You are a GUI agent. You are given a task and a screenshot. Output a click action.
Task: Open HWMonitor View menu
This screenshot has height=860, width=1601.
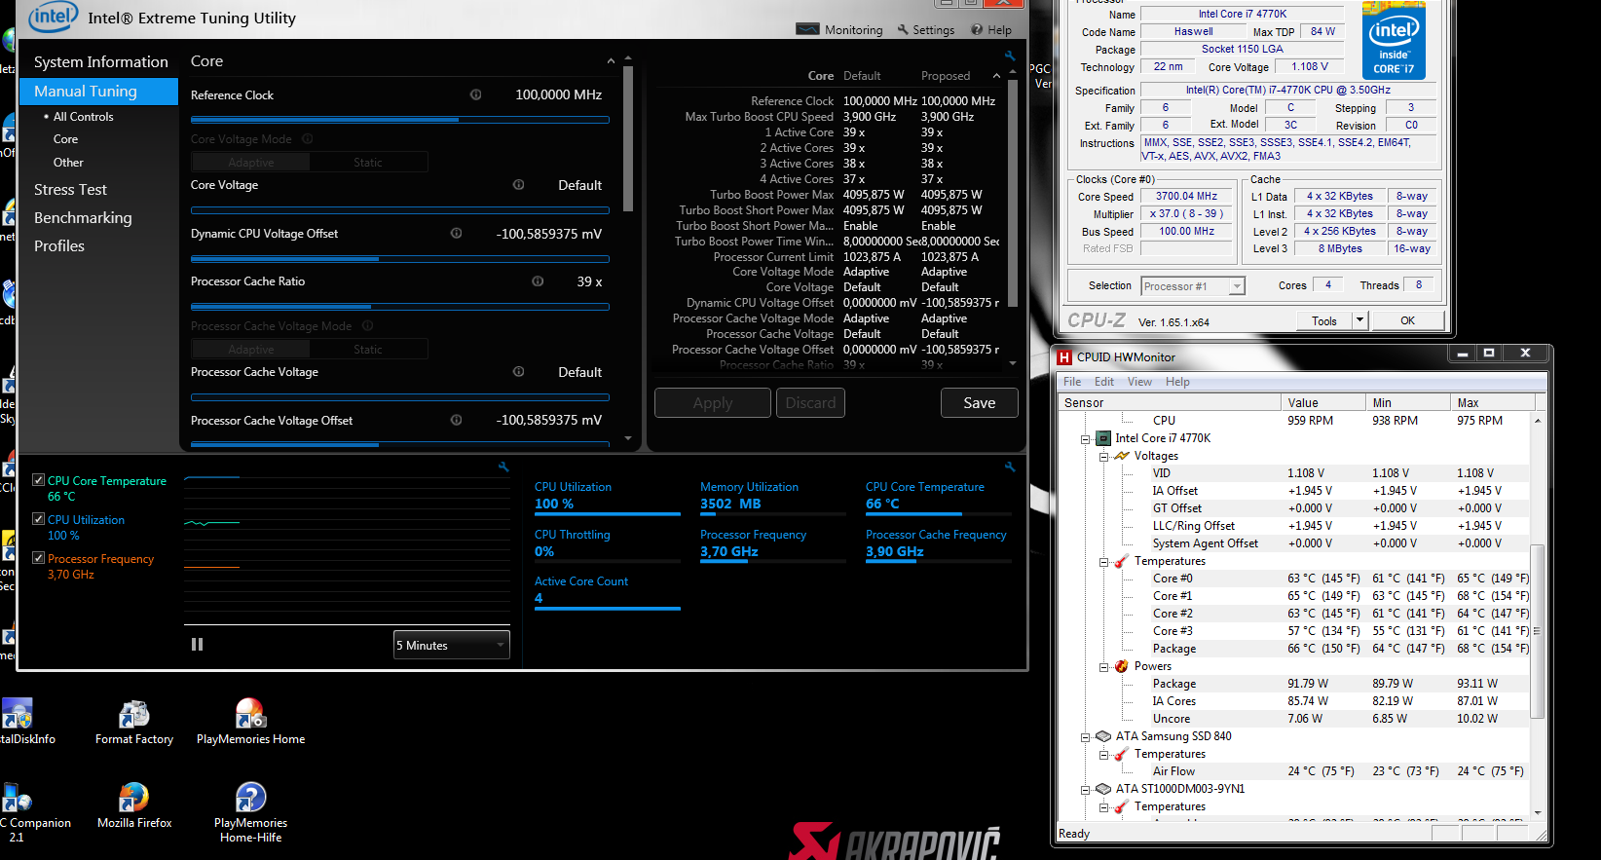pyautogui.click(x=1139, y=382)
